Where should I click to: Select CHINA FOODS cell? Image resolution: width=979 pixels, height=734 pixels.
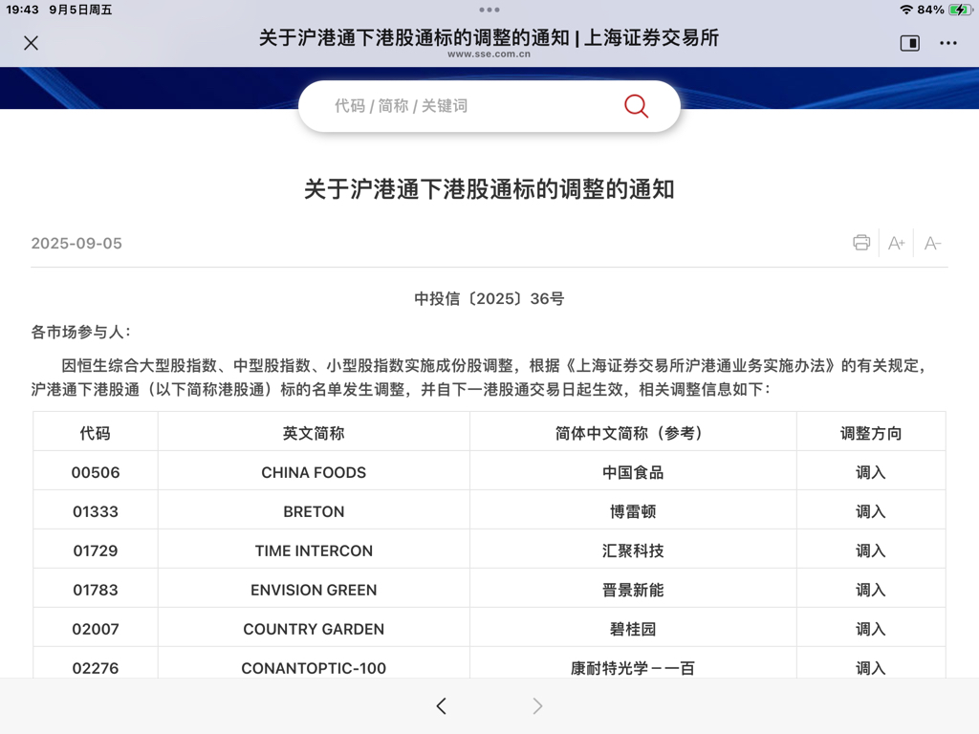[x=314, y=472]
